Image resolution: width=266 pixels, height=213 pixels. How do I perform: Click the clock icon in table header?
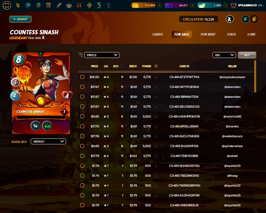pos(156,66)
